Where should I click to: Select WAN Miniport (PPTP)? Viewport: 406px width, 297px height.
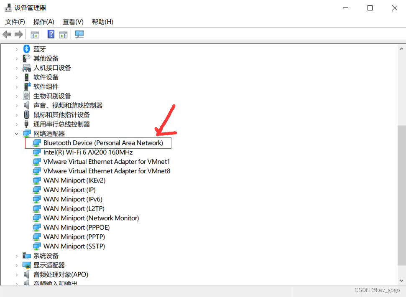(74, 237)
